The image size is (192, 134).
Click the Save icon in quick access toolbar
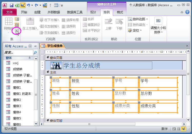11,5
